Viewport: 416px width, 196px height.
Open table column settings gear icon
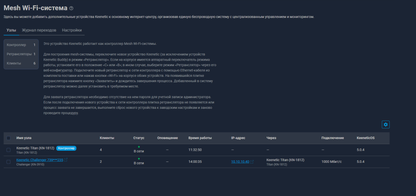pos(385,125)
